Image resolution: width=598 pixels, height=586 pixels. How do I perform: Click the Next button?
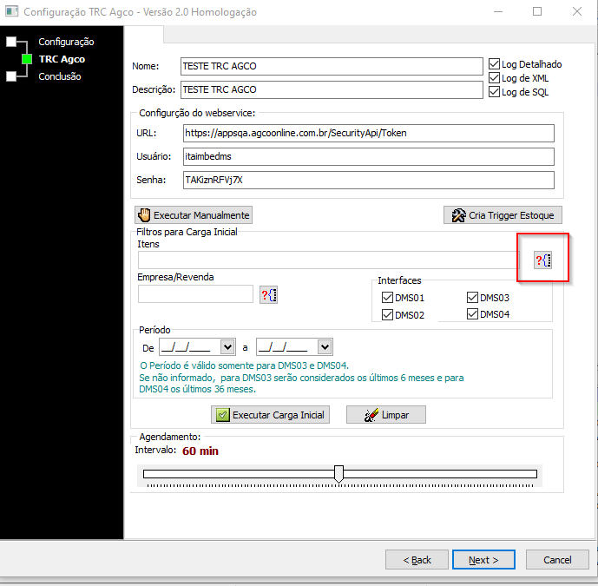click(x=483, y=560)
